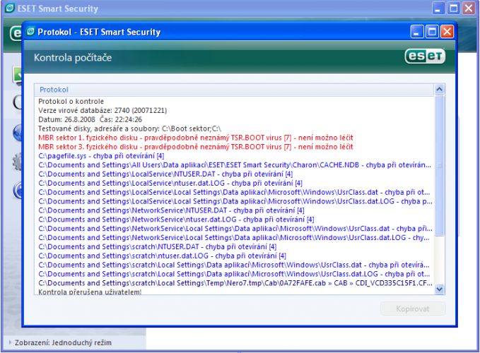This screenshot has height=353, width=480.
Task: Click the Protokol window title icon
Action: [x=30, y=31]
